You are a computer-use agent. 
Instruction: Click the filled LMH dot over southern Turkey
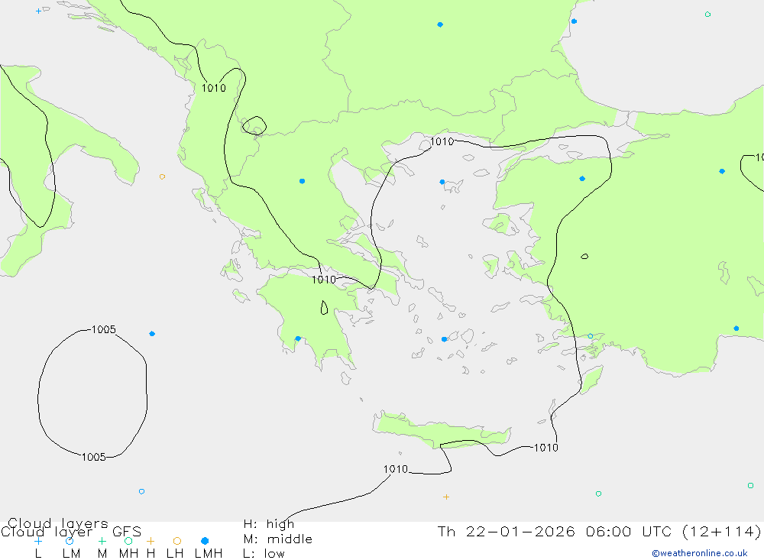[x=736, y=328]
